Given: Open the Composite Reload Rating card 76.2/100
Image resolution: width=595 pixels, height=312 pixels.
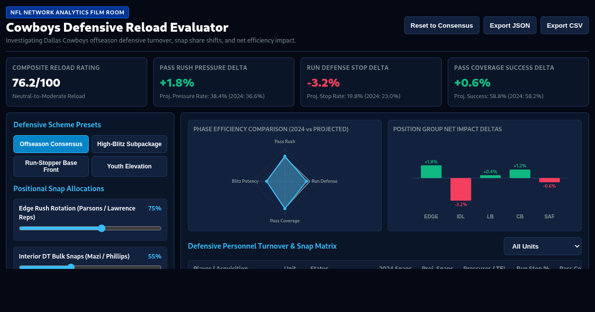Looking at the screenshot, I should pos(76,82).
